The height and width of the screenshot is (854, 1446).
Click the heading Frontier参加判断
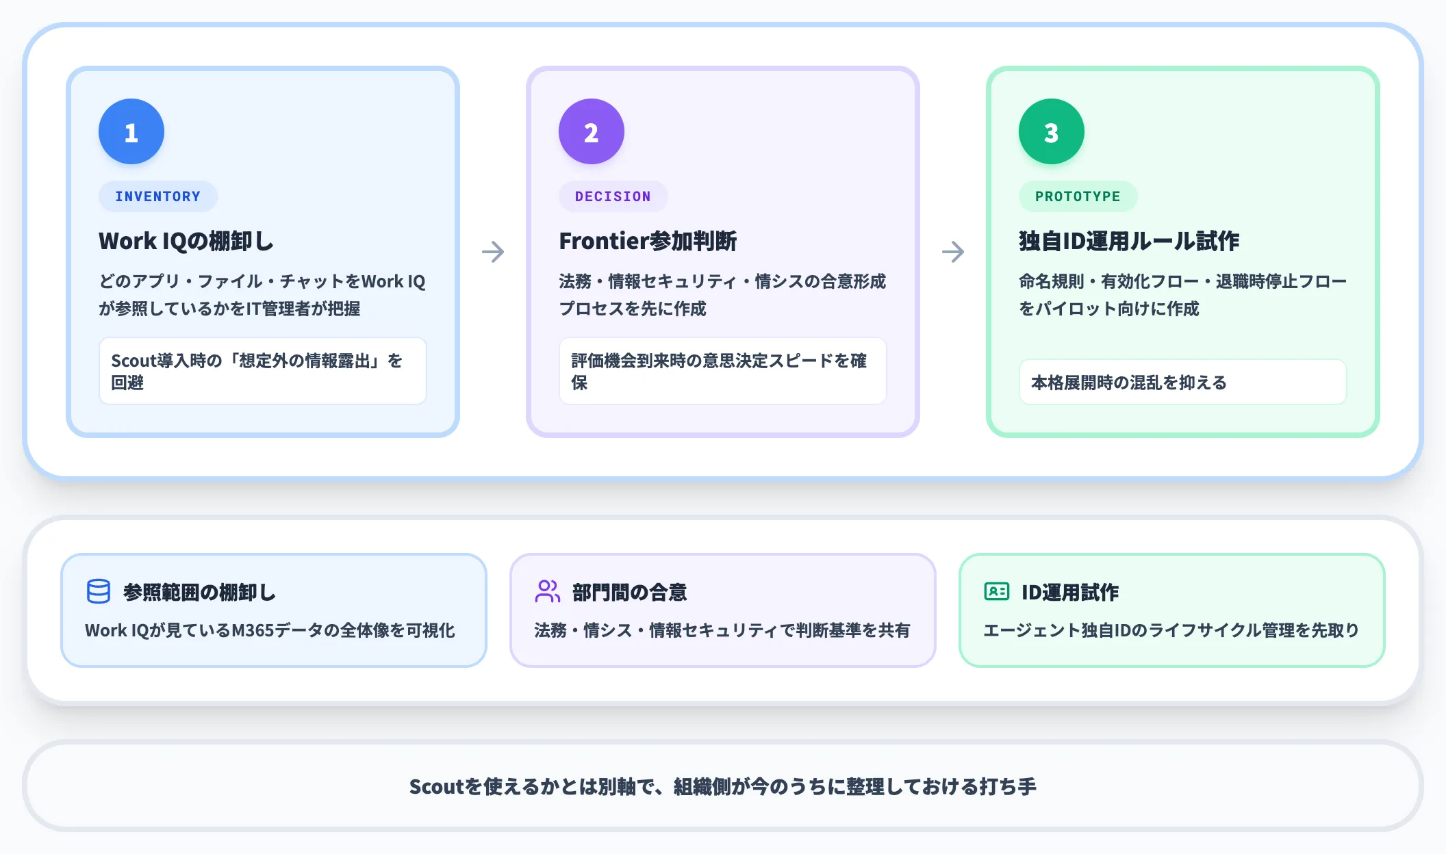(648, 241)
